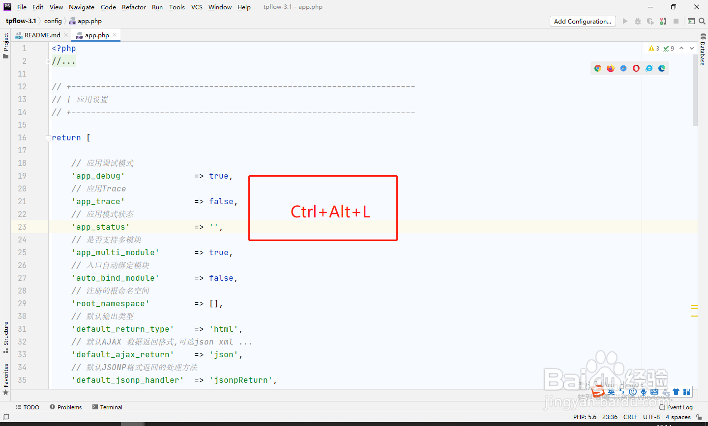
Task: Open the Help menu
Action: coord(244,7)
